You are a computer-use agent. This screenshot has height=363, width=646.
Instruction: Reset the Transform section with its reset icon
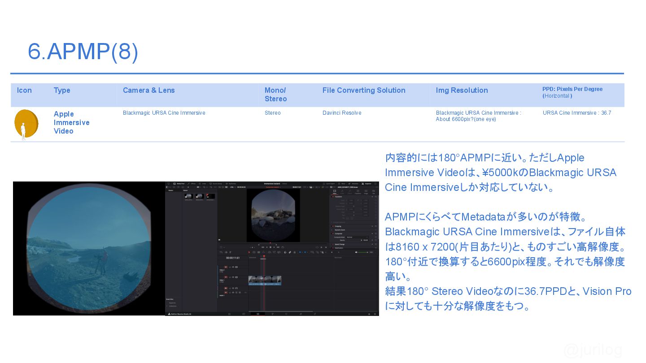point(376,197)
